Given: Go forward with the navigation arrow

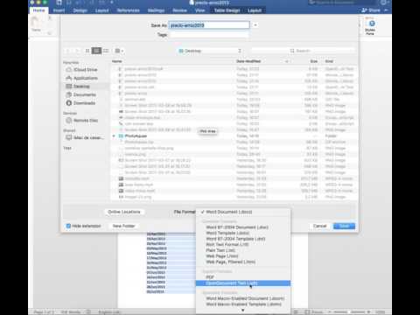Looking at the screenshot, I should (77, 51).
